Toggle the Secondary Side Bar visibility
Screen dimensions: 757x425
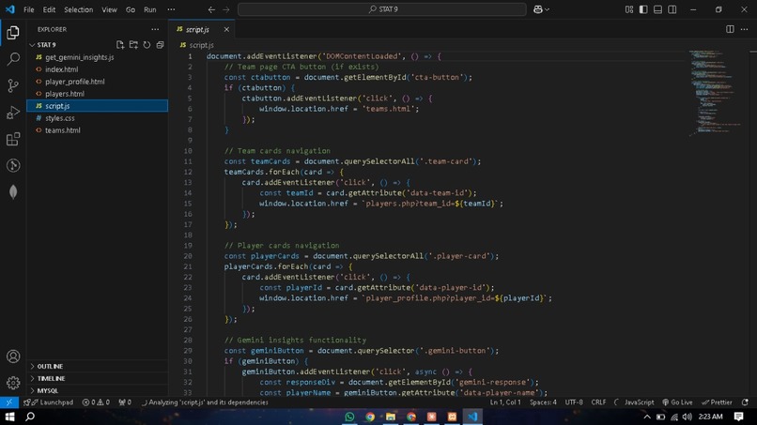pos(672,9)
